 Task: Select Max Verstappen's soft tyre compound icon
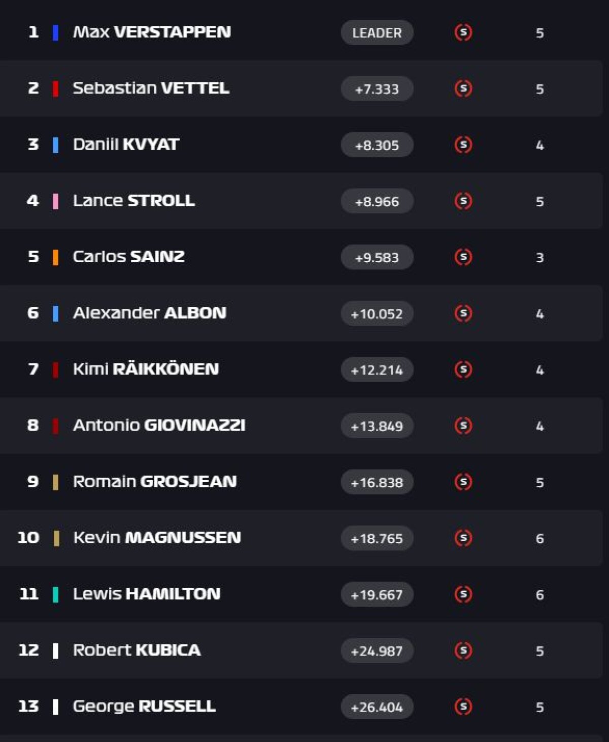pos(463,33)
